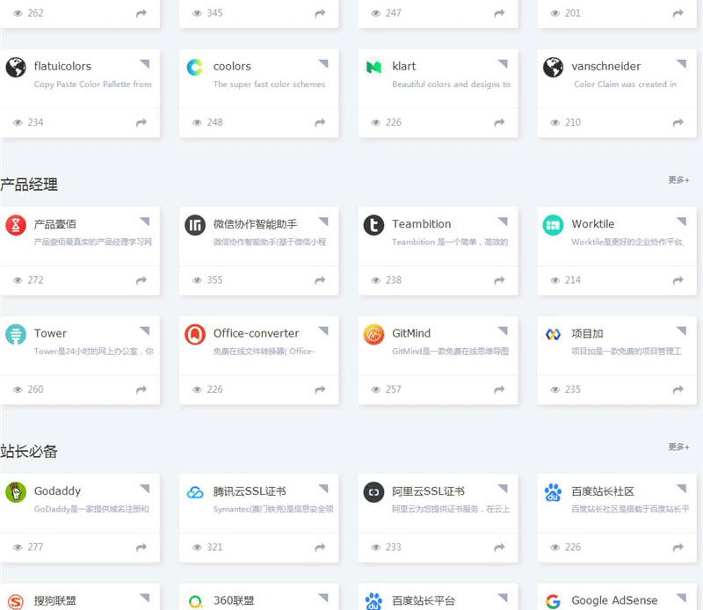This screenshot has width=703, height=610.
Task: Open the Google AdSense title link
Action: click(614, 600)
